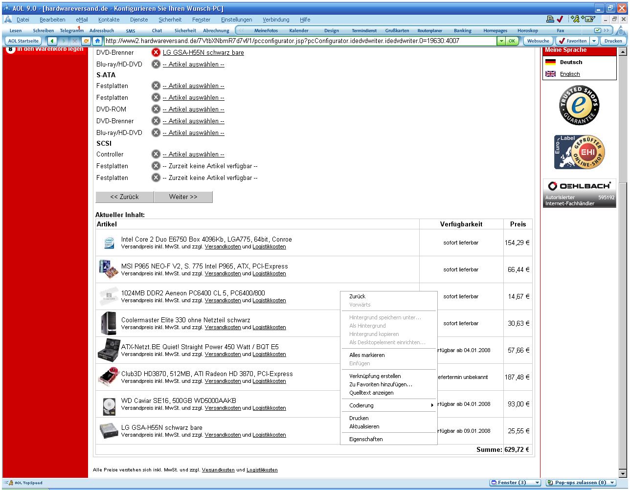Open the Sicherheit menu in the menu bar
This screenshot has height=490, width=630.
(170, 20)
